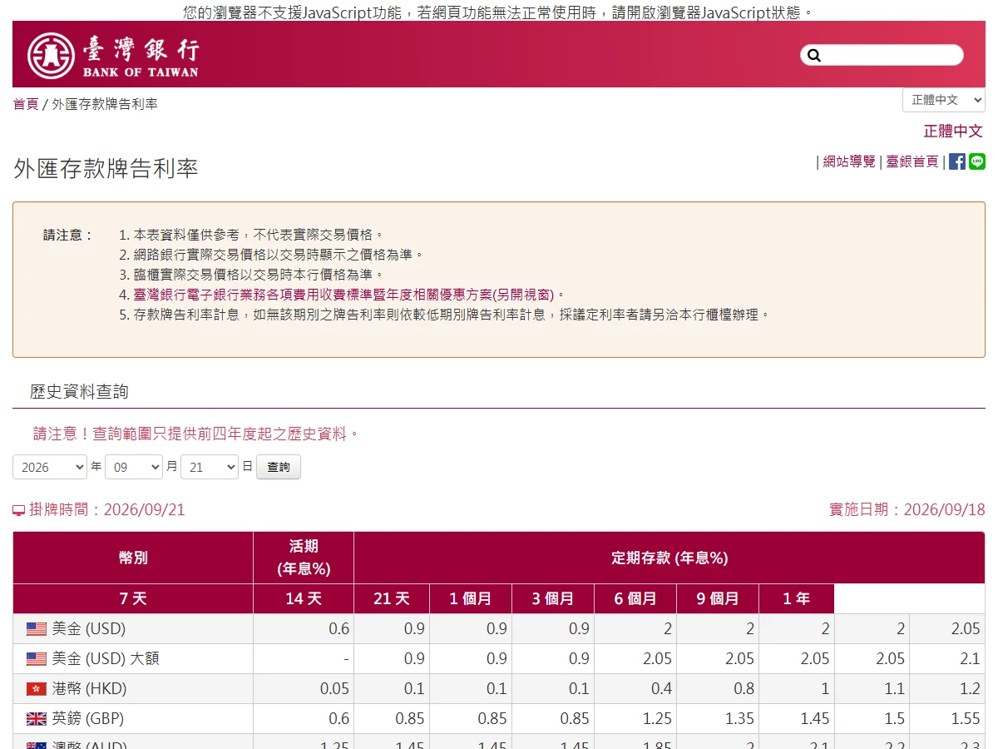Click the 1 年 header cell

(x=797, y=598)
